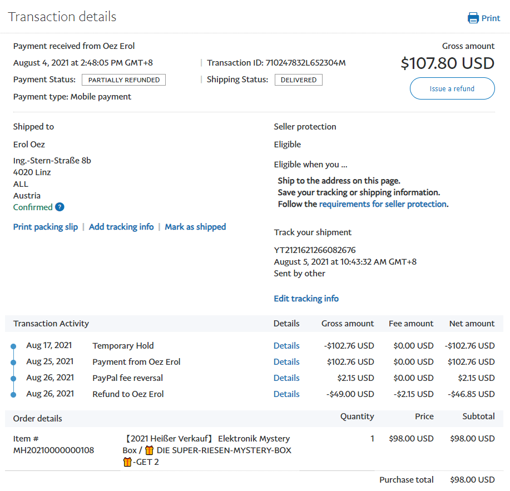Select Mark as shipped link
This screenshot has height=491, width=510.
(195, 227)
